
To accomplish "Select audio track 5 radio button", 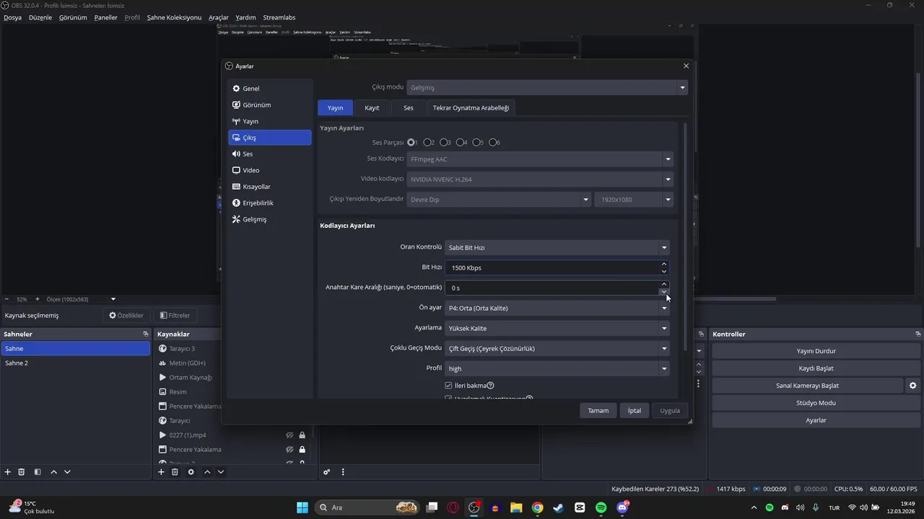I will tap(477, 143).
